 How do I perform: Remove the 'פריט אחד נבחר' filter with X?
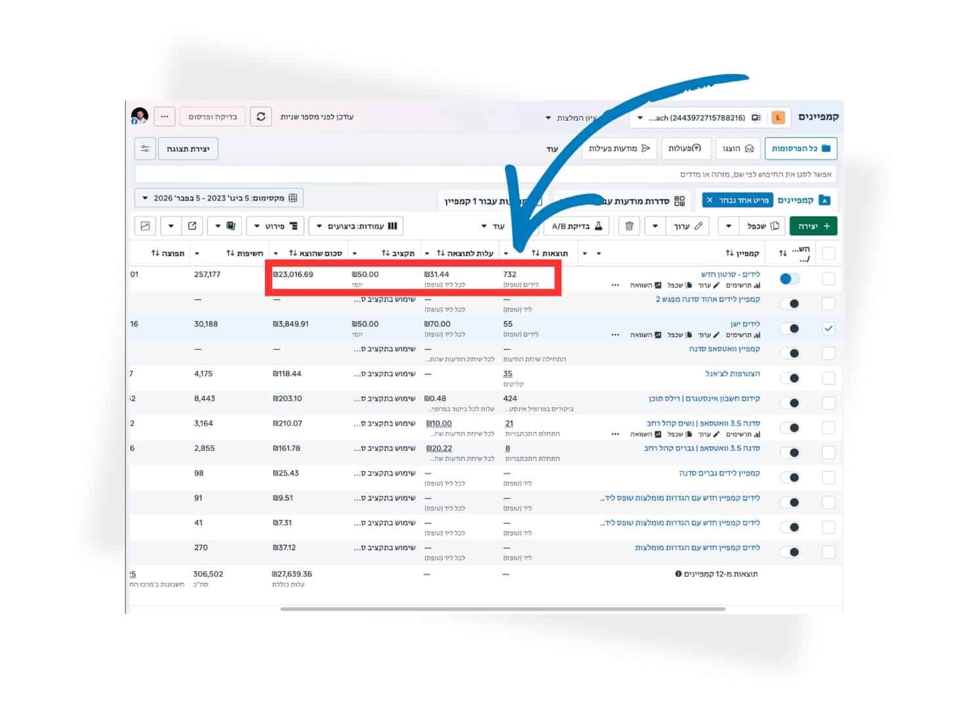click(710, 200)
